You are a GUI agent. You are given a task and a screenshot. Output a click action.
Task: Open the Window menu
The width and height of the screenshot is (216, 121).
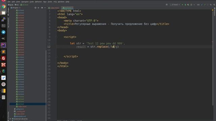61,2
